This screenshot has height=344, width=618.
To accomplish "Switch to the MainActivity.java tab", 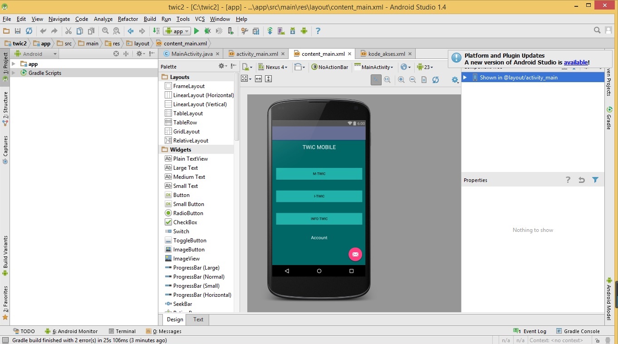I will 192,54.
